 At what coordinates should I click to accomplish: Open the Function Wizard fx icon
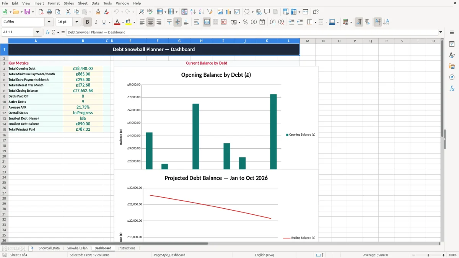tap(48, 32)
